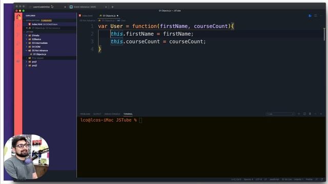Change indentation via Spaces status item
The height and width of the screenshot is (184, 328).
point(249,179)
